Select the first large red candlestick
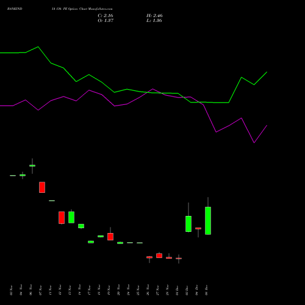305x305 pixels. click(x=42, y=187)
